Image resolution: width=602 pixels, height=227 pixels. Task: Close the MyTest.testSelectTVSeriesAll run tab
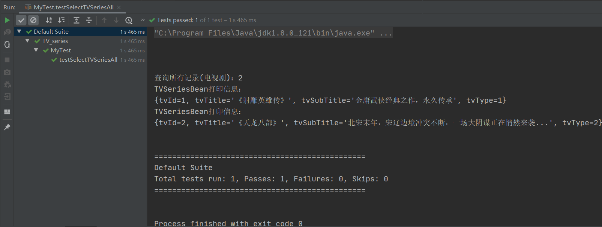119,7
